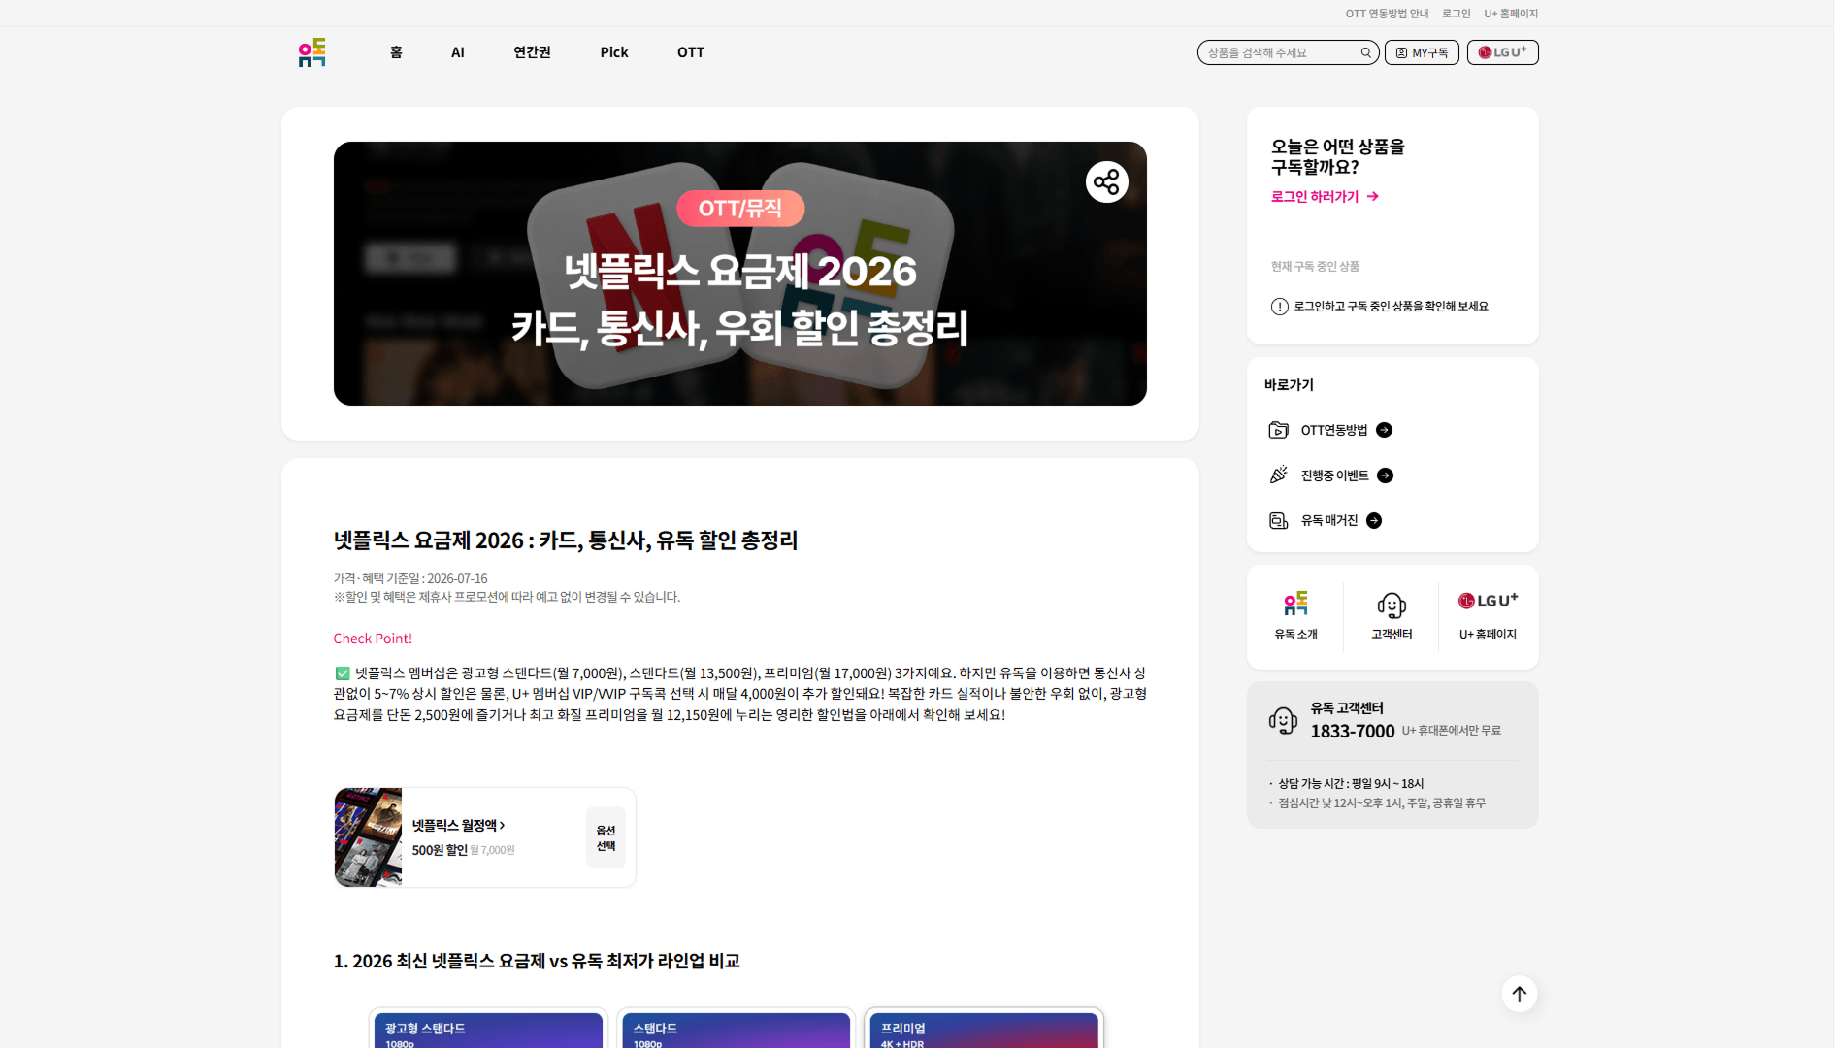Viewport: 1834px width, 1048px height.
Task: Click 가격·혜택 기준일 : 2026-07-16 text
Action: (410, 578)
